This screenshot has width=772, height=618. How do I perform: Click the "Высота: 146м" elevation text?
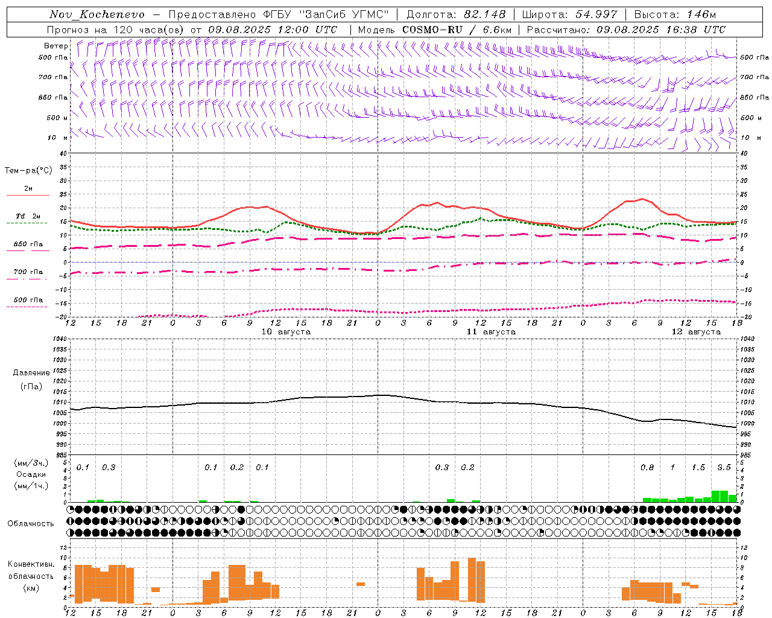[x=675, y=14]
